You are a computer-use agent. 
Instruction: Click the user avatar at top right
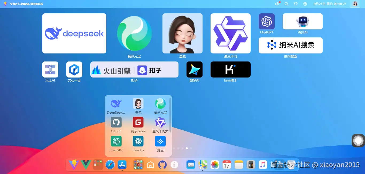click(x=355, y=4)
